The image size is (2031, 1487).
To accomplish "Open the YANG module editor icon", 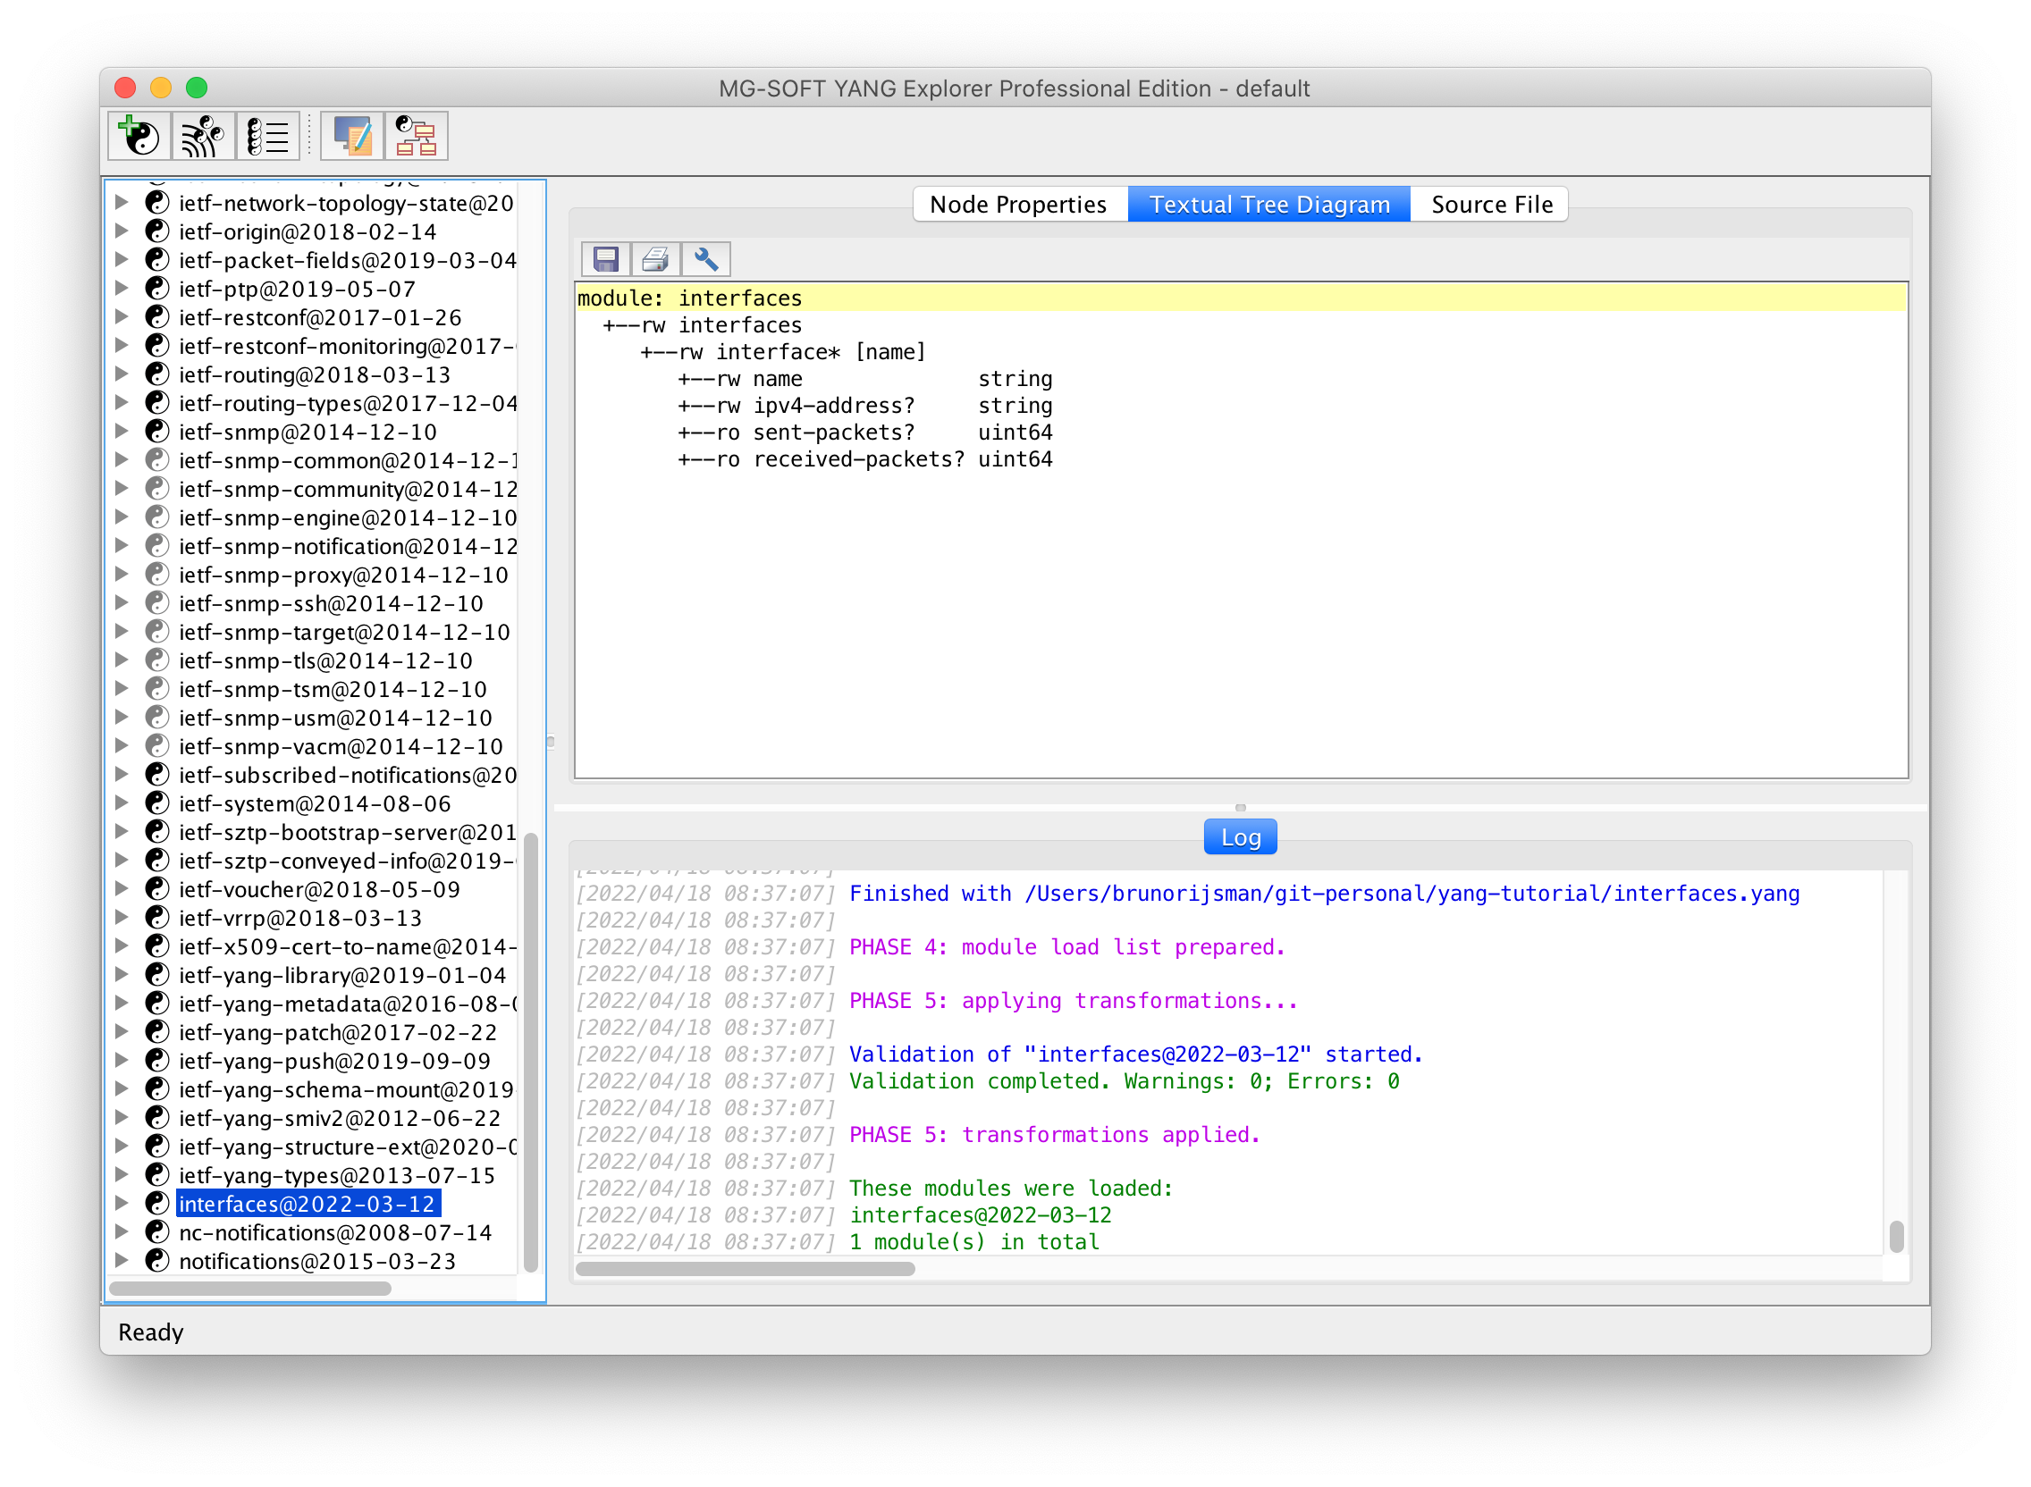I will [351, 136].
